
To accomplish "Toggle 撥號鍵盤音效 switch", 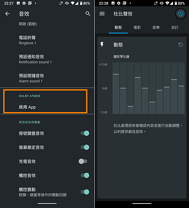I will [x=85, y=133].
